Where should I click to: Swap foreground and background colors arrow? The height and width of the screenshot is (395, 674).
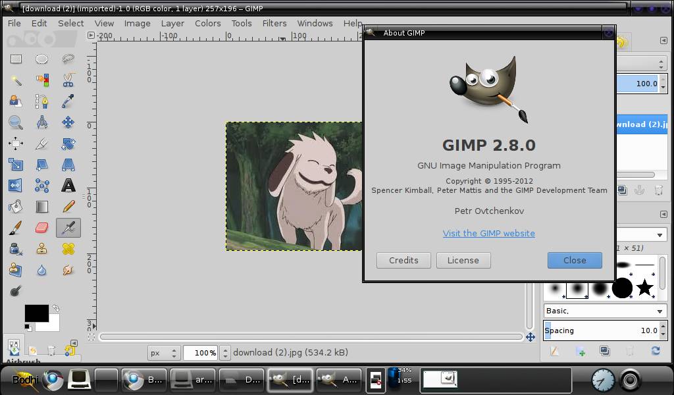[55, 307]
